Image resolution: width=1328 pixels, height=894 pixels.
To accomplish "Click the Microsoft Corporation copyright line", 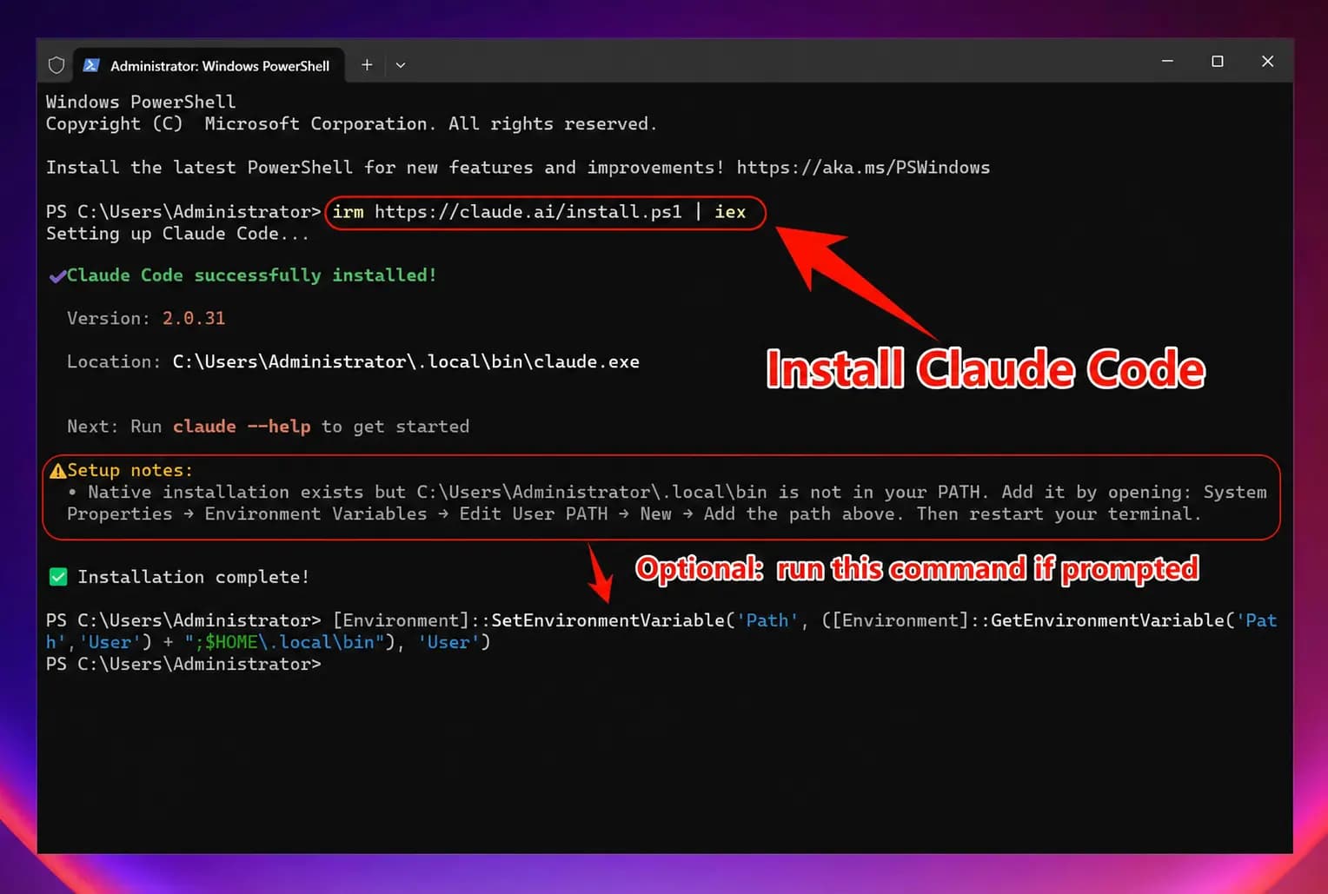I will 351,124.
